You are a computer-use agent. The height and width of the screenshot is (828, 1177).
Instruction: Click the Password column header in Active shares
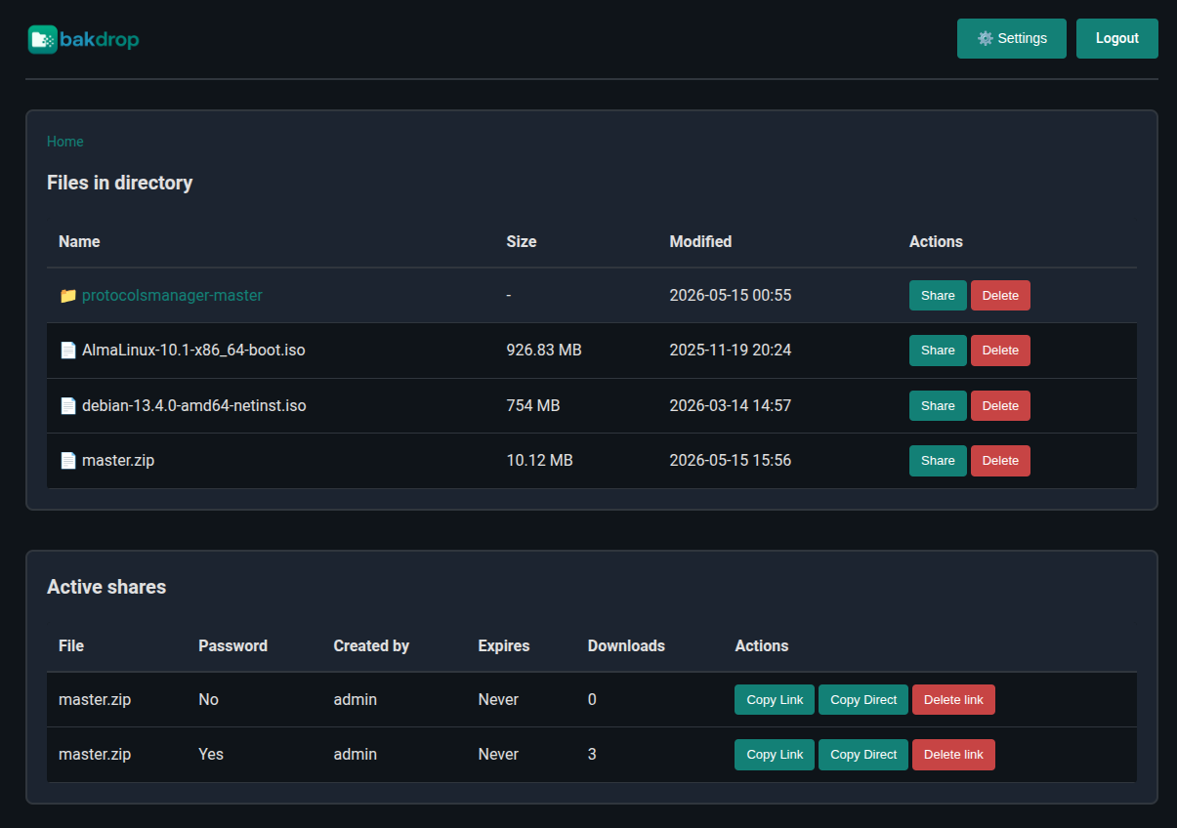coord(232,645)
